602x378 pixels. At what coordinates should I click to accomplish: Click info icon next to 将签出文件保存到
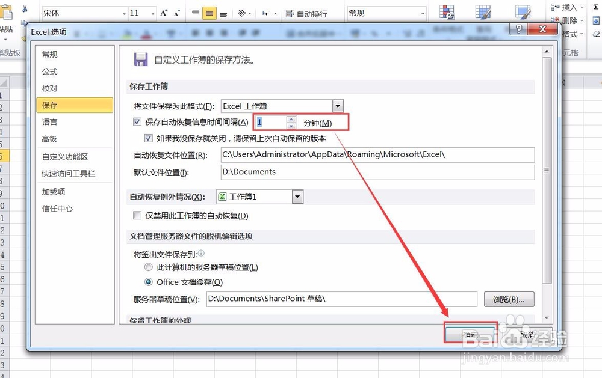pyautogui.click(x=202, y=253)
